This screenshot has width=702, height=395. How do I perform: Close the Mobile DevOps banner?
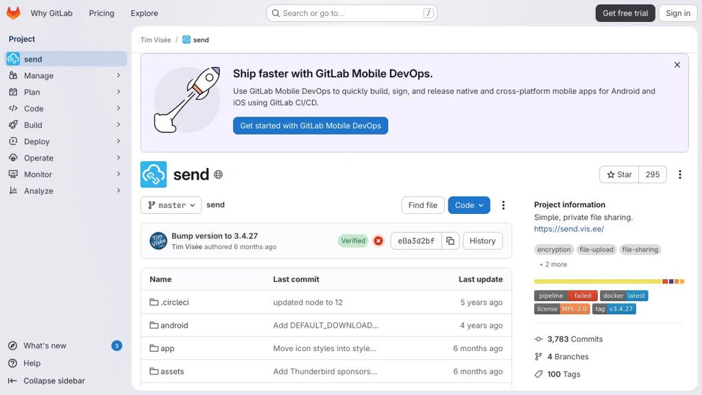click(x=677, y=65)
